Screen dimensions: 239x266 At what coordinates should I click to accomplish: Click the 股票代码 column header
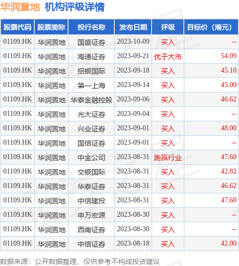coord(17,27)
